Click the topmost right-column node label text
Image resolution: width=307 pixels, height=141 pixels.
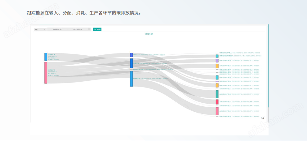(x=240, y=53)
